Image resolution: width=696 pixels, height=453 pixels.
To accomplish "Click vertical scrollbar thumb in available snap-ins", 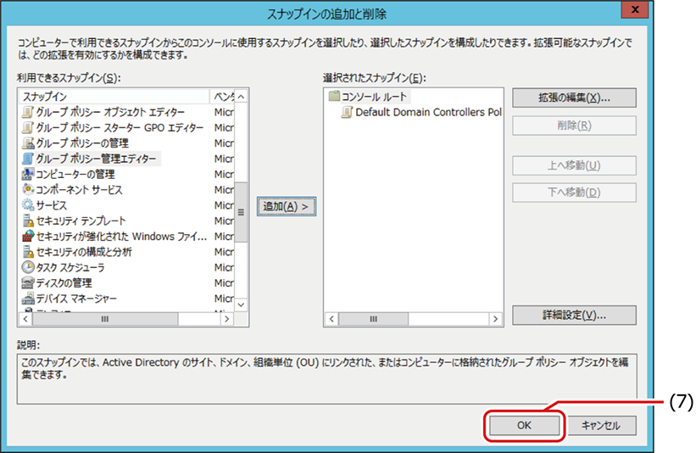I will tap(241, 212).
